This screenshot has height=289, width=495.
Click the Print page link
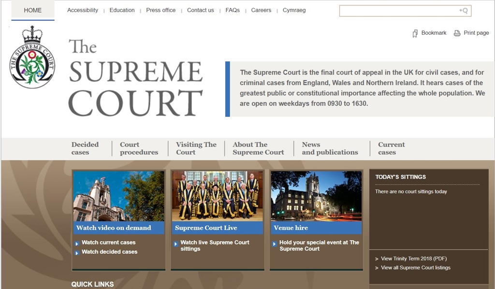click(x=476, y=33)
